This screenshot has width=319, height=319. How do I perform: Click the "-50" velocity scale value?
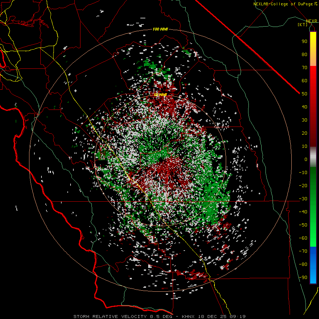[x=303, y=225]
